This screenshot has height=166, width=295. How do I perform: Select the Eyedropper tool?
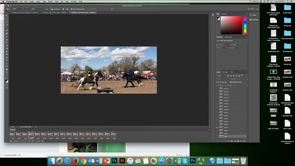tap(6, 30)
